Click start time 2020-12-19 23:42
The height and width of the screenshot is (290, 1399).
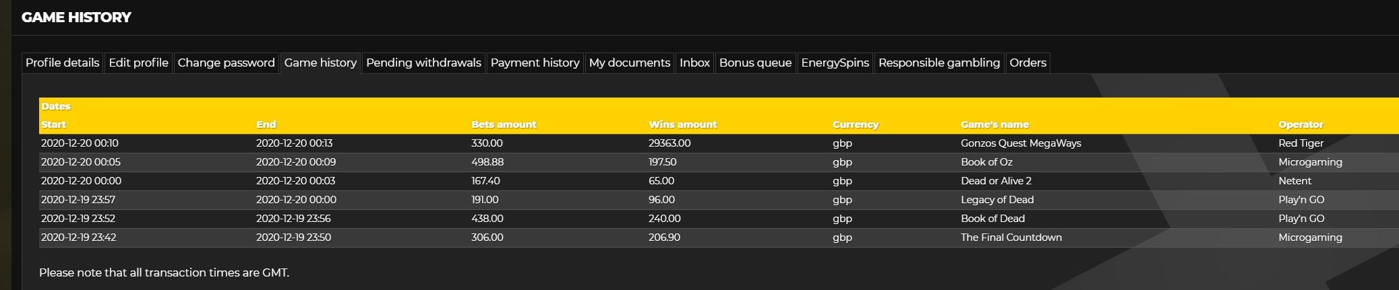(78, 238)
